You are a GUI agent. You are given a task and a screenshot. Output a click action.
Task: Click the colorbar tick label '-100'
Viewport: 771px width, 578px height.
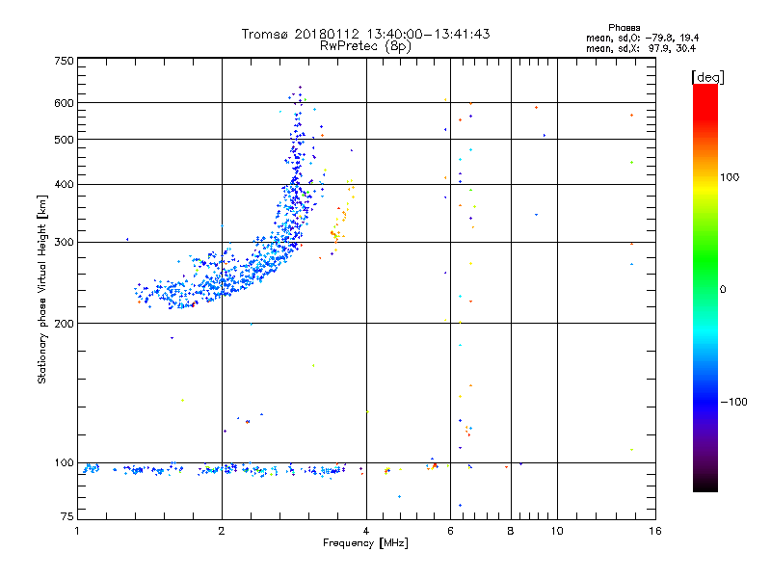point(733,402)
